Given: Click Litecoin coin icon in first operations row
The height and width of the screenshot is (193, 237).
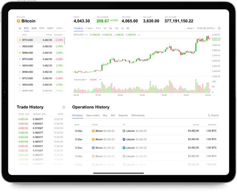Looking at the screenshot, I should pos(124,131).
